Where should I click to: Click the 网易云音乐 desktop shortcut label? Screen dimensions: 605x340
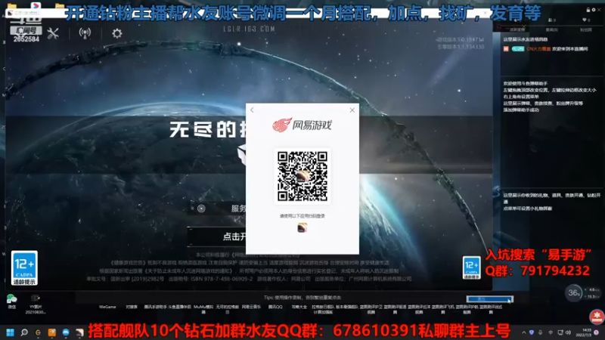tap(251, 307)
